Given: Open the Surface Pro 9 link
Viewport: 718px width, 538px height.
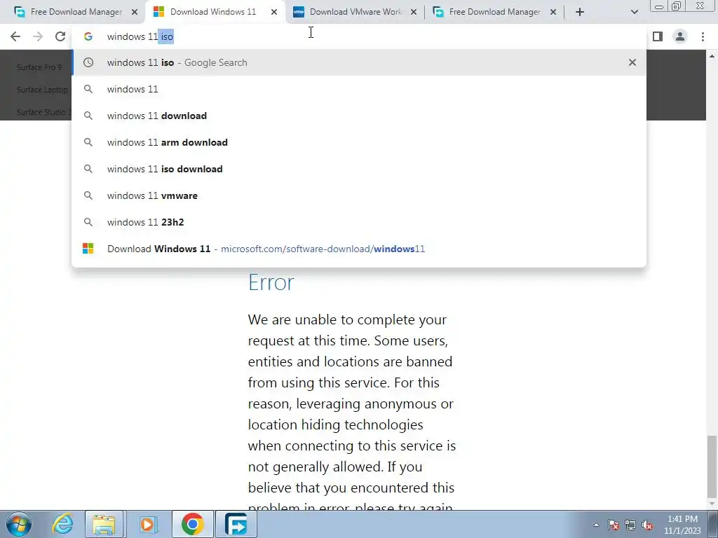Looking at the screenshot, I should (39, 67).
